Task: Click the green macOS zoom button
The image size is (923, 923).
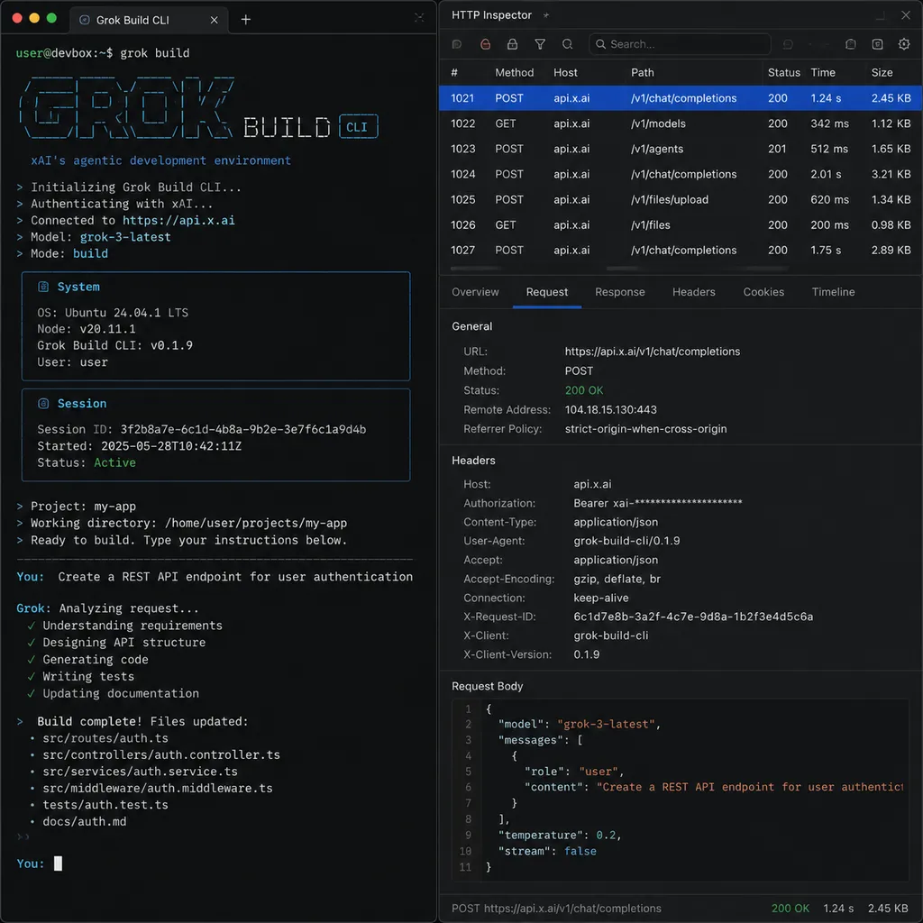Action: point(51,18)
